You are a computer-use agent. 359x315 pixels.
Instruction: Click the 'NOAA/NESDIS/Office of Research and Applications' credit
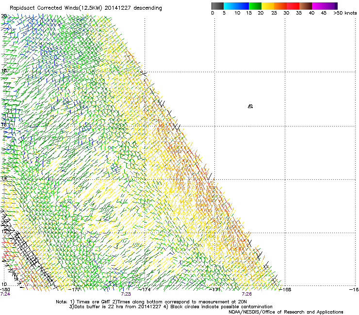tap(286, 312)
